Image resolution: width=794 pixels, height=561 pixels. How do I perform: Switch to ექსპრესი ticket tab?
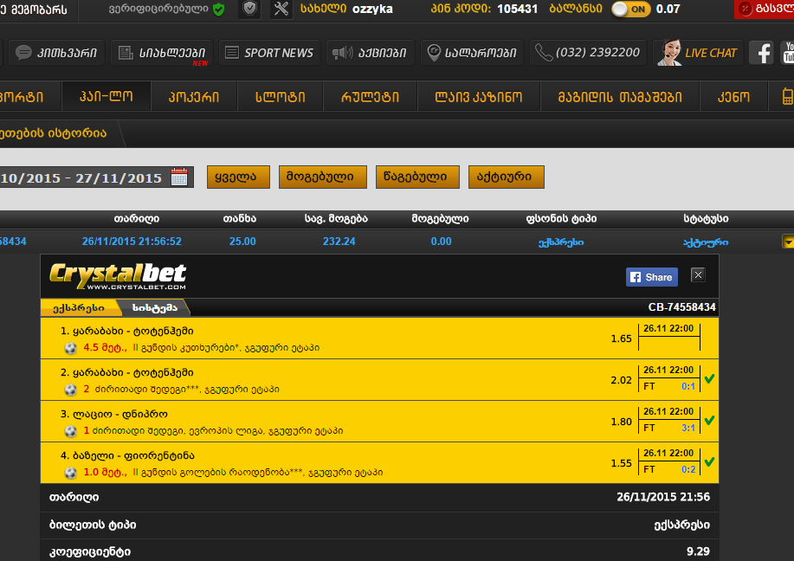(79, 307)
